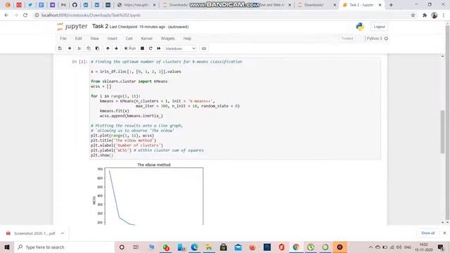Show hidden system tray icons
450x253 pixels.
[371, 247]
